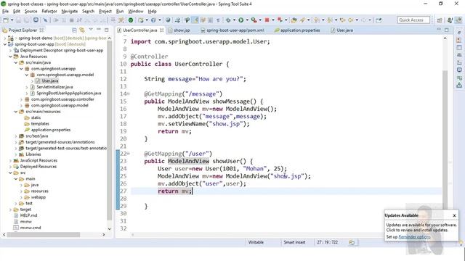Click the Debug gear toolbar icon
This screenshot has height=261, width=465.
[228, 20]
